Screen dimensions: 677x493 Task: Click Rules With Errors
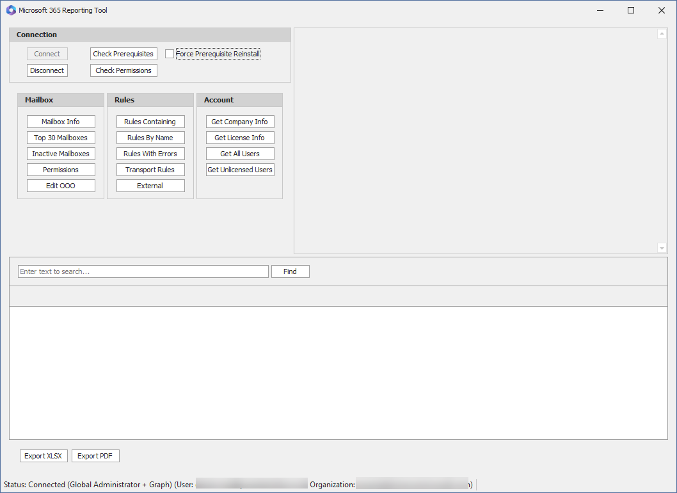(150, 154)
